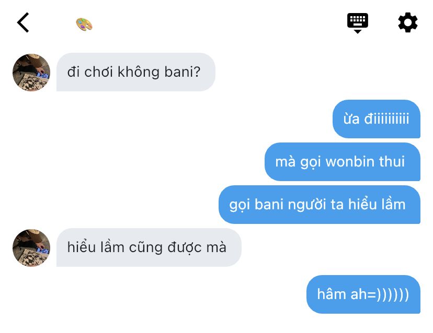The height and width of the screenshot is (333, 433).
Task: Open avatar beside "hiểu lầm cũng được mà"
Action: click(31, 247)
